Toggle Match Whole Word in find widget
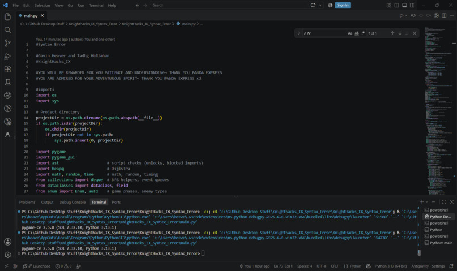Screen dimensions: 457x271 [357, 33]
